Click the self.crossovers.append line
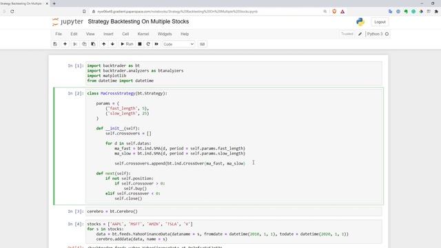 [x=180, y=163]
